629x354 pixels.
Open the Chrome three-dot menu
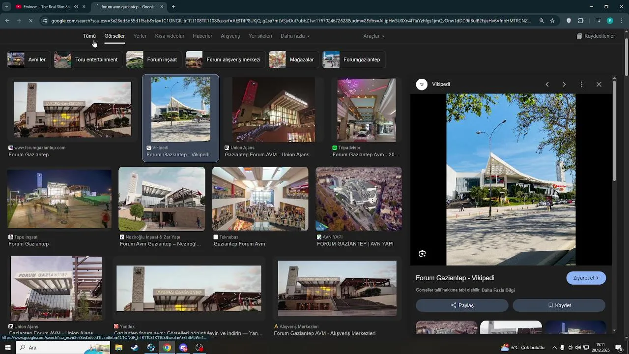point(622,21)
